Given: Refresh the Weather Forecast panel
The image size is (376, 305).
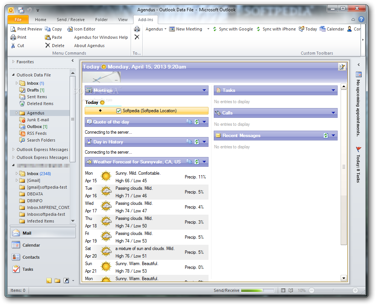Looking at the screenshot, I should point(196,162).
